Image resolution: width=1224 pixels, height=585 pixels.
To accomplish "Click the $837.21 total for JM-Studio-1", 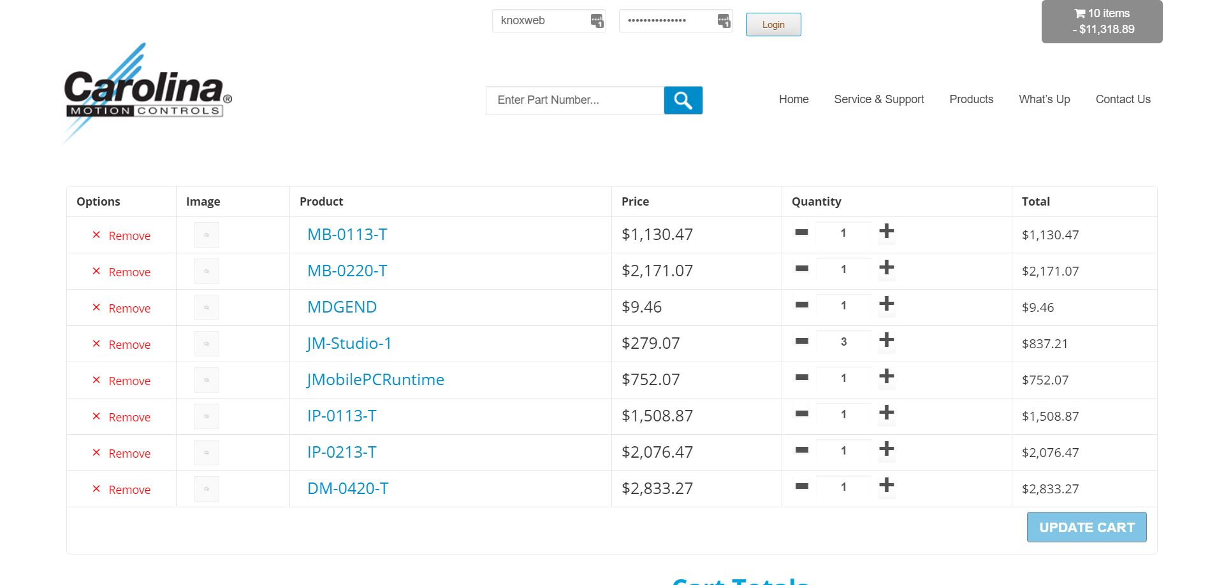I will (x=1045, y=344).
